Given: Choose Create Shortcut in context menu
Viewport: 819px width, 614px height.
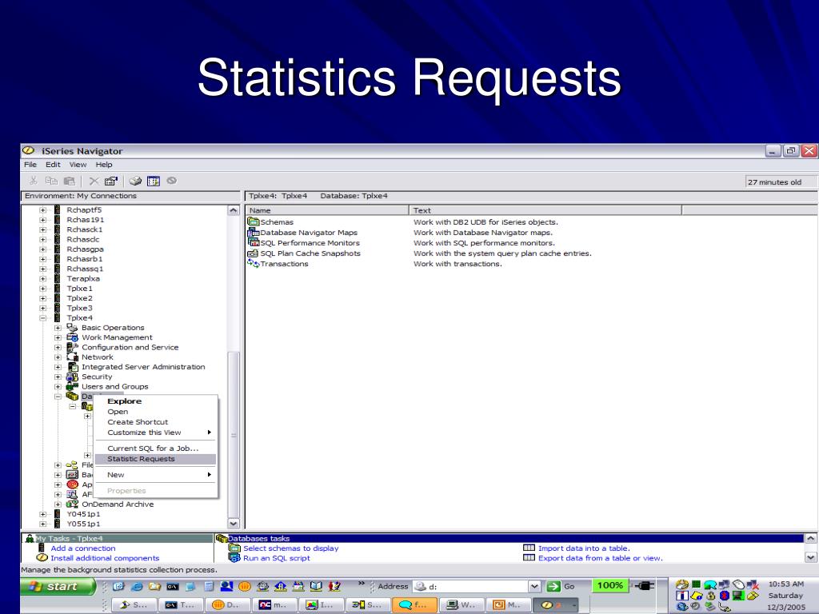Looking at the screenshot, I should click(154, 422).
